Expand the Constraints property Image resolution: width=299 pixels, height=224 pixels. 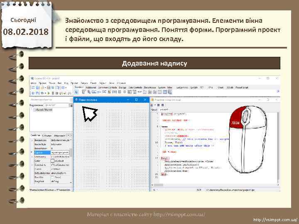pyautogui.click(x=32, y=165)
